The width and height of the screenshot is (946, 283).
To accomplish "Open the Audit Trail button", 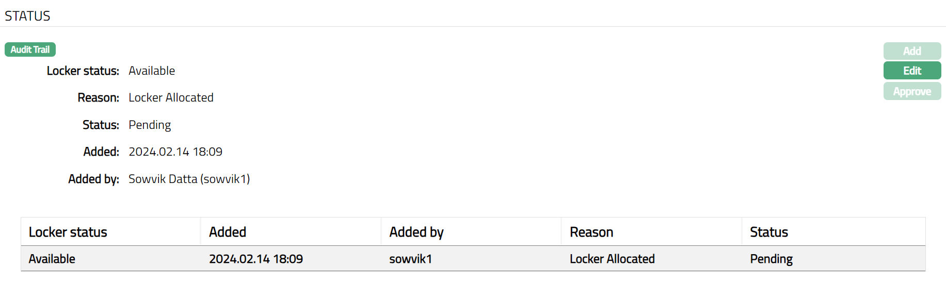I will coord(30,49).
